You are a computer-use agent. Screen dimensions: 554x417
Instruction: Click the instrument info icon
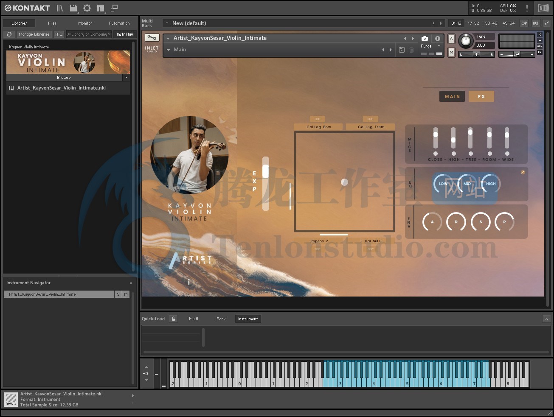[x=438, y=38]
